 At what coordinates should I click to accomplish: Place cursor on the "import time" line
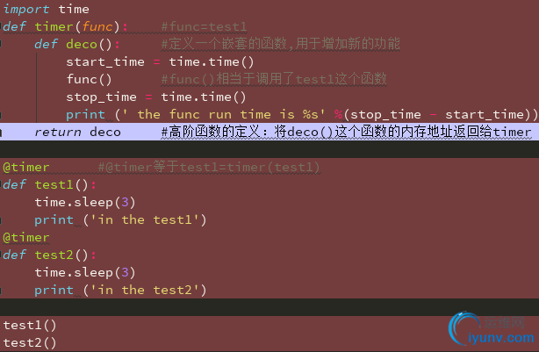[x=46, y=9]
